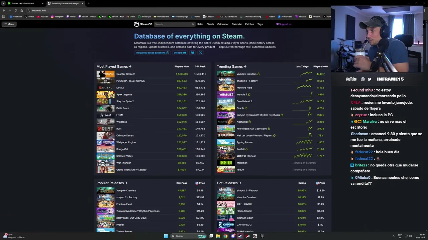Open Titanium Court in Hot Releases
The width and height of the screenshot is (428, 240).
(x=245, y=218)
